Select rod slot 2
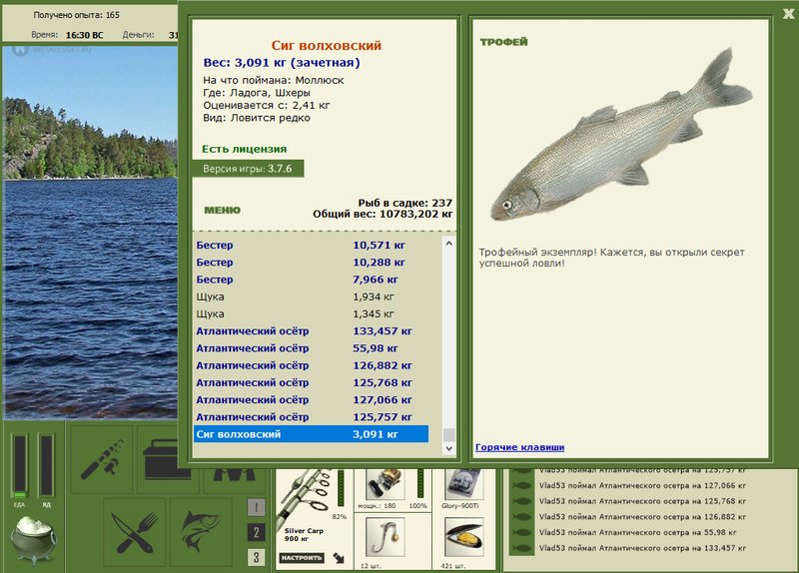Image resolution: width=799 pixels, height=573 pixels. point(256,532)
